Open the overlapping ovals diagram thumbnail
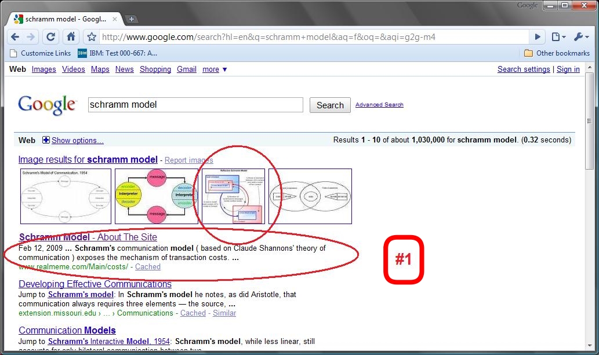 tap(310, 196)
